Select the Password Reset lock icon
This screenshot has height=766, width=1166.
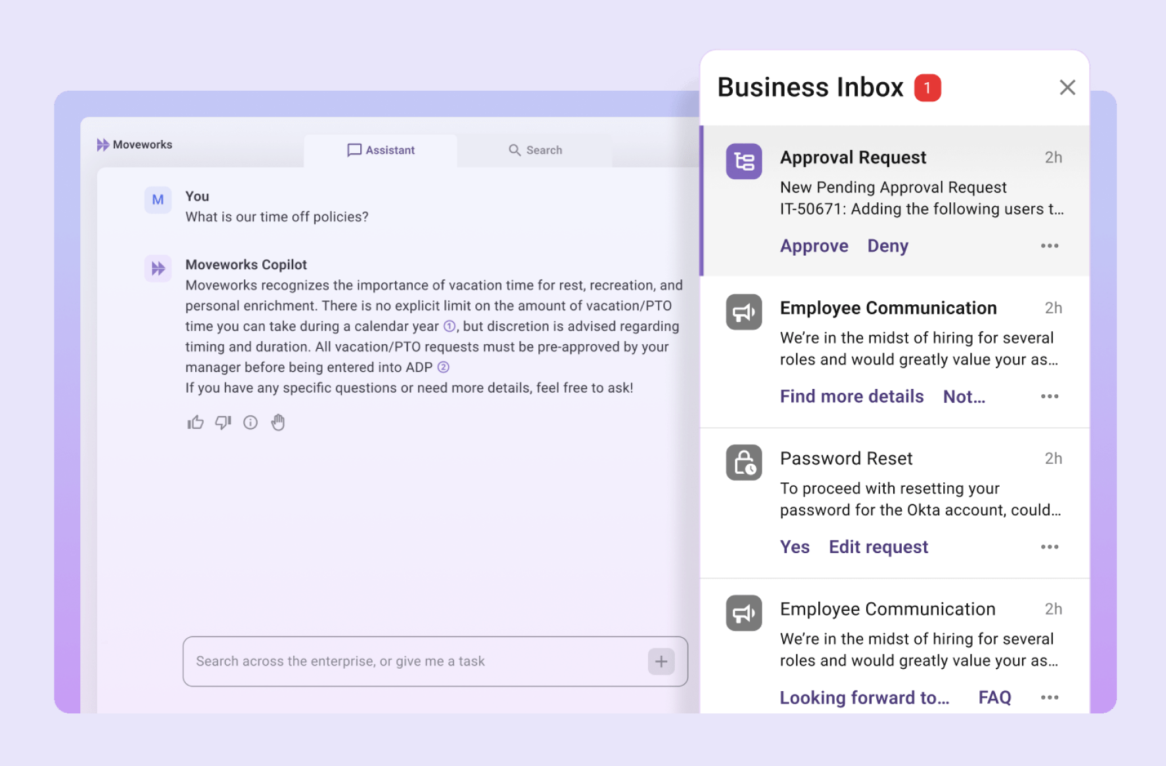pos(743,462)
